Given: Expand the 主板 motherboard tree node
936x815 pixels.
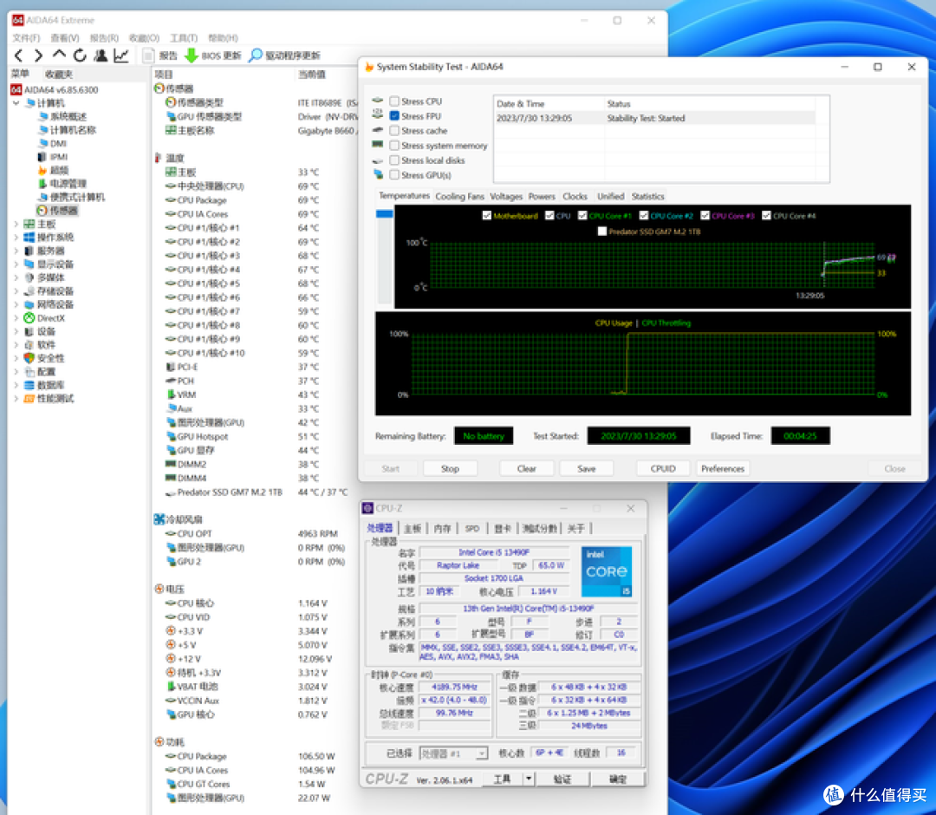Looking at the screenshot, I should click(16, 224).
